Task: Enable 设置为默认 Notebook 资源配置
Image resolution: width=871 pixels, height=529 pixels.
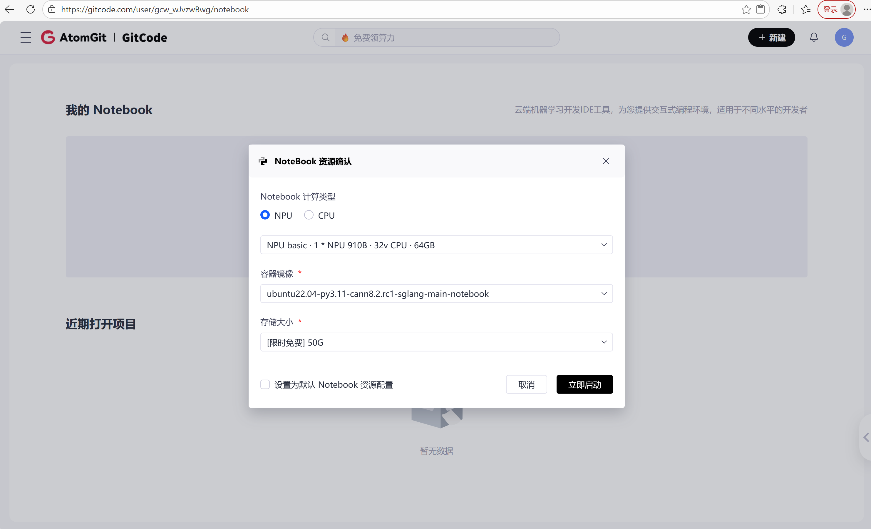Action: [265, 384]
